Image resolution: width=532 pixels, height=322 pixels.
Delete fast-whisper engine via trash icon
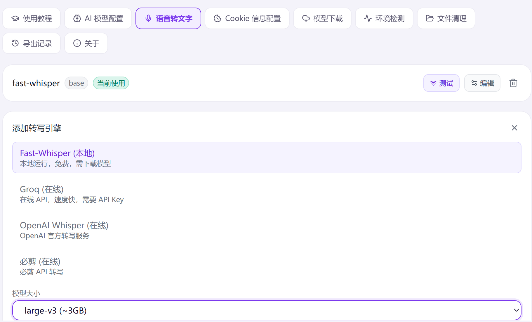tap(513, 83)
